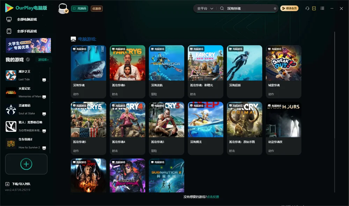The image size is (349, 206).
Task: Select 灵魂筹码 Soul at Stake game
Action: [x=26, y=109]
